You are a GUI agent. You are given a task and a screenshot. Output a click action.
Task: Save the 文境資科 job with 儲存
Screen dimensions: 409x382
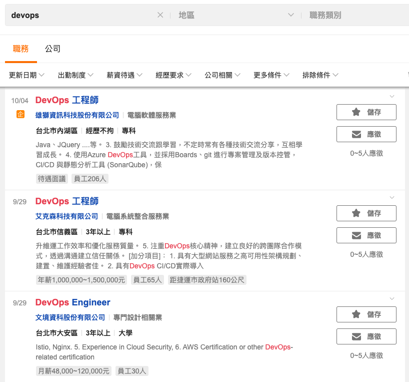point(366,314)
